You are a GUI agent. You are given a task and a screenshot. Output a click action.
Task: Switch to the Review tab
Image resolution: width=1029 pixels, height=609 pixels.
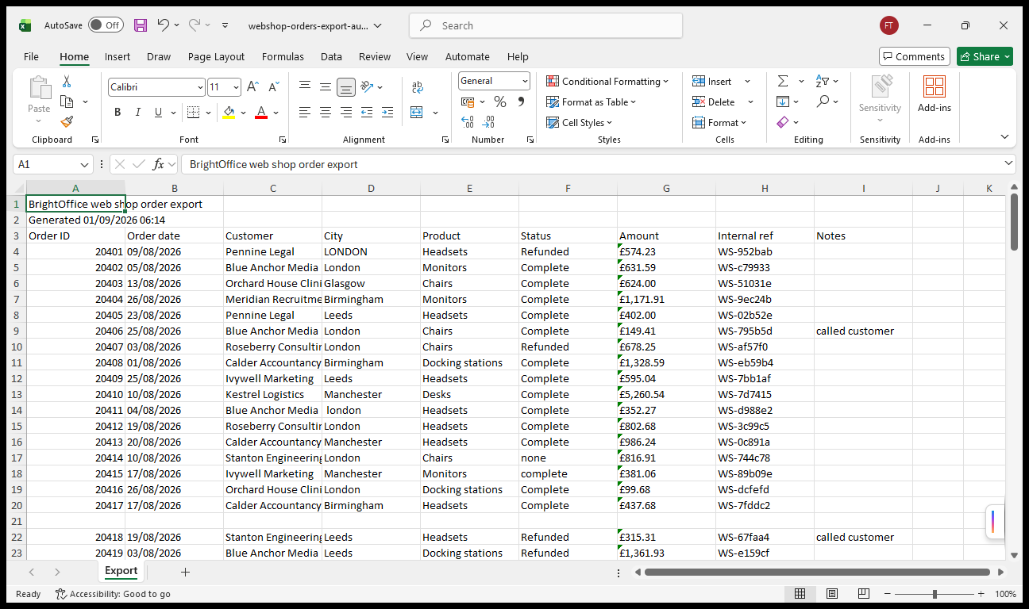(375, 56)
